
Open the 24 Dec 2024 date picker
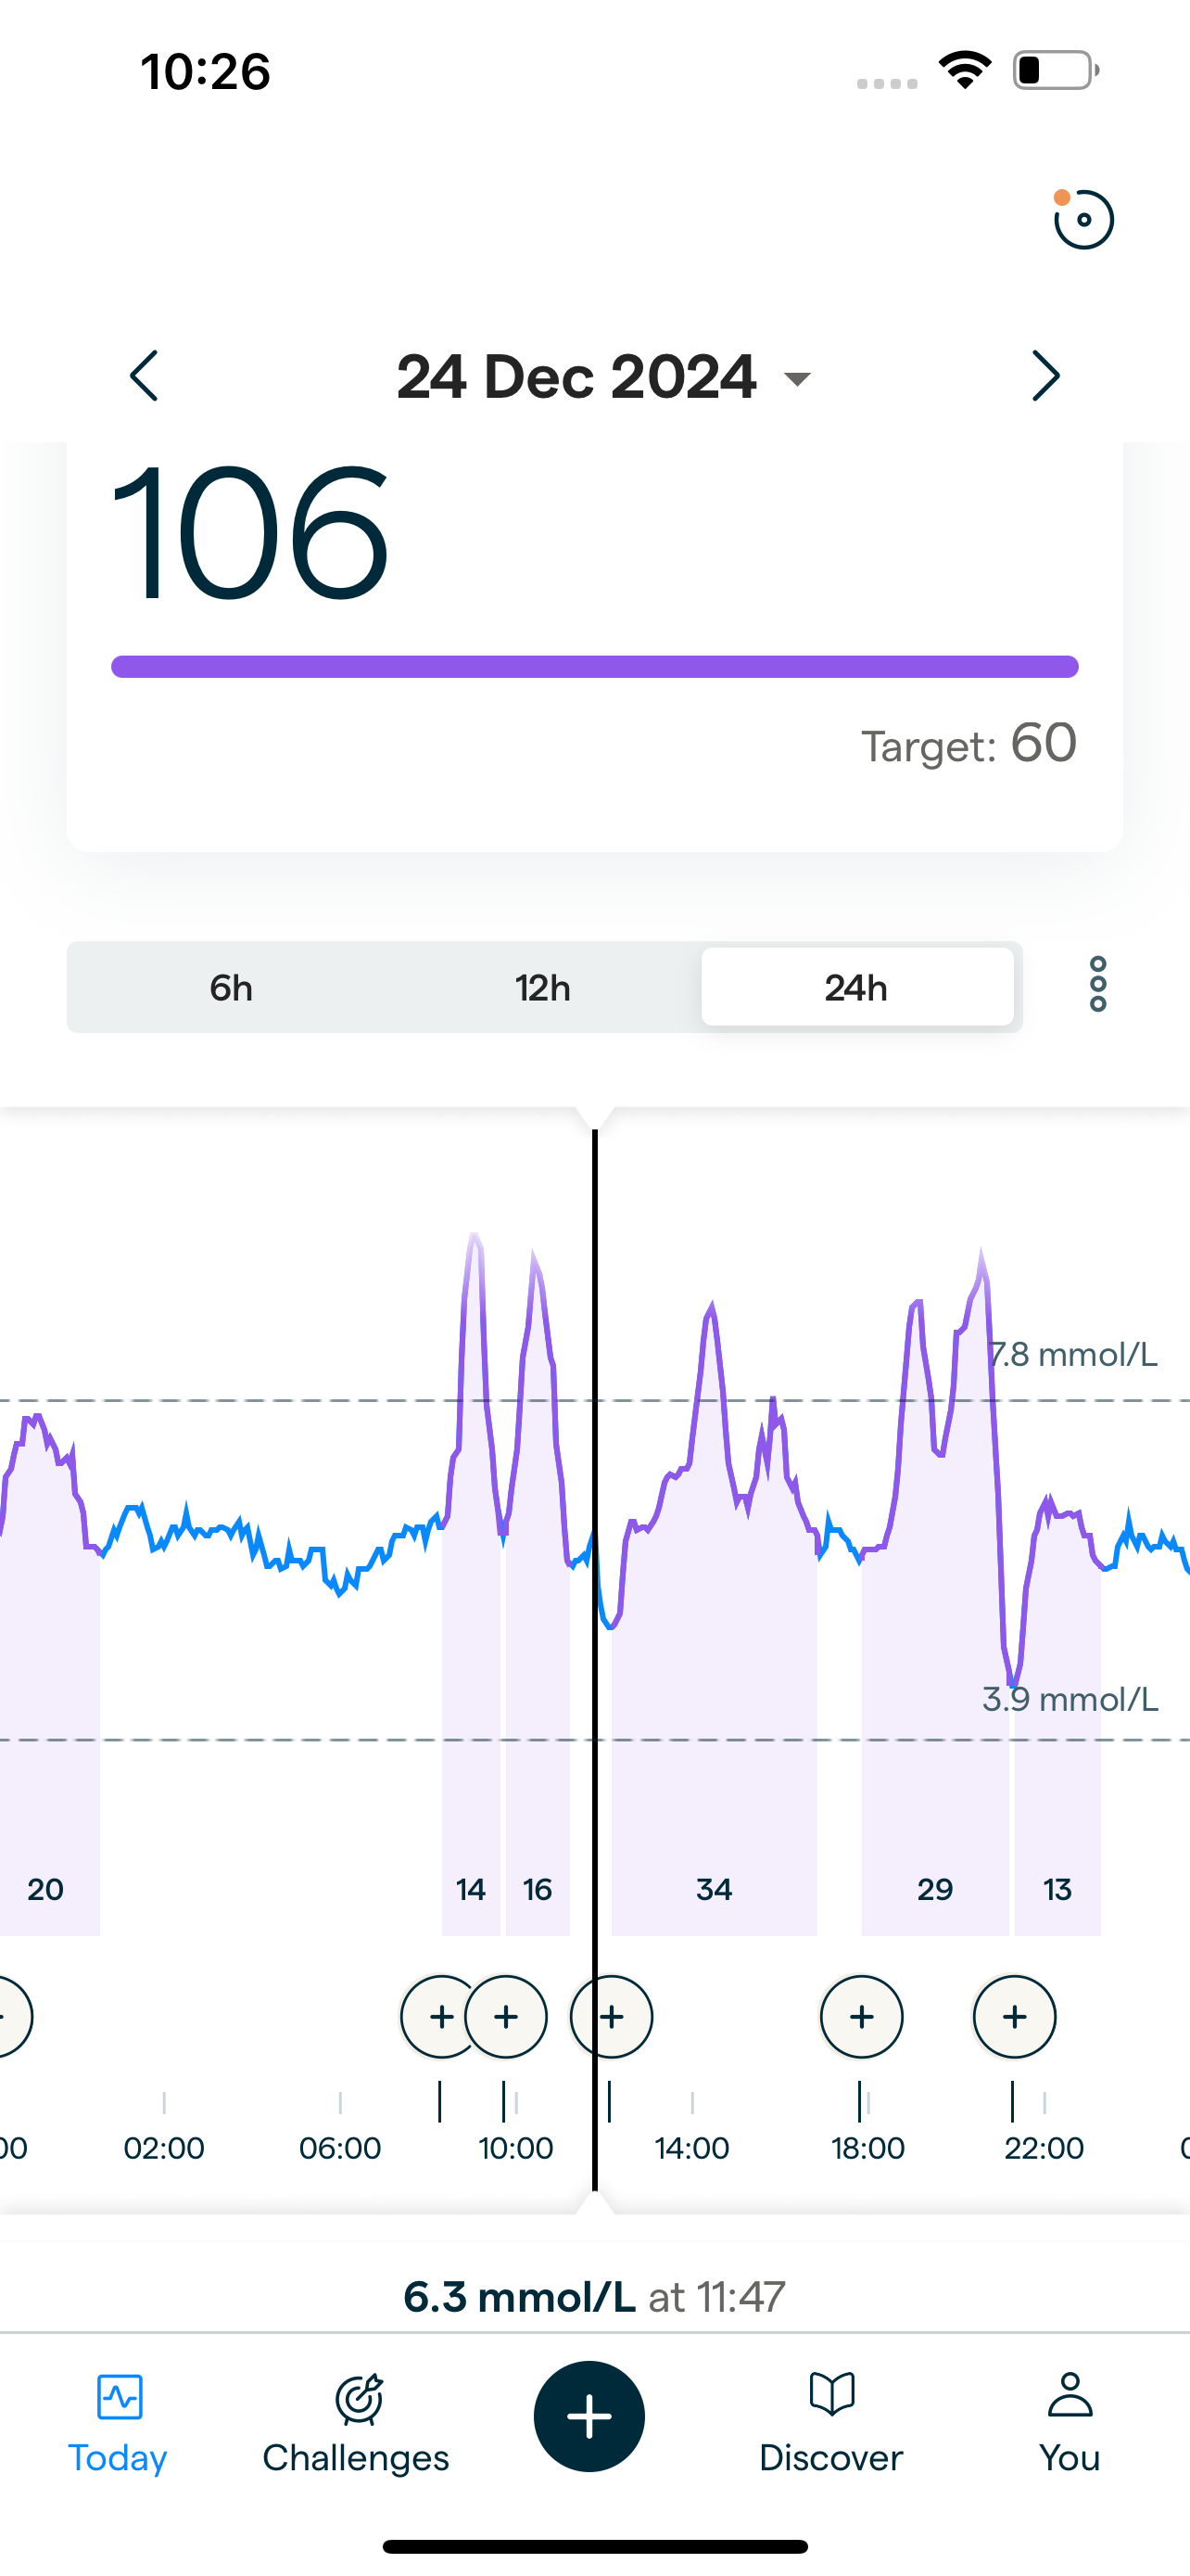(x=576, y=377)
